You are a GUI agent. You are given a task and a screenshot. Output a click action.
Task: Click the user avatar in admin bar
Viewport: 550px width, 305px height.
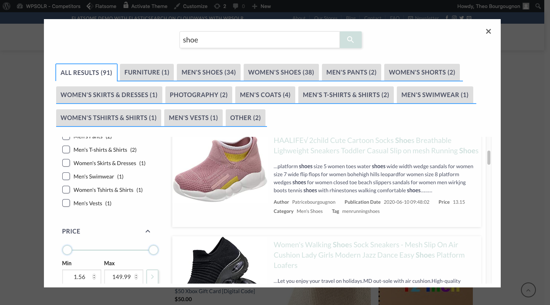tap(526, 6)
